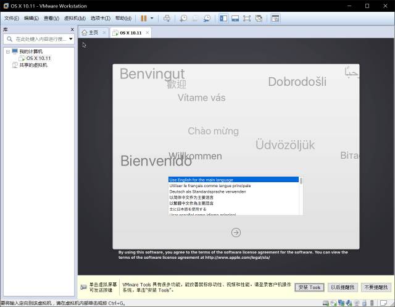
Task: Click the home icon on 主页 tab
Action: (85, 33)
